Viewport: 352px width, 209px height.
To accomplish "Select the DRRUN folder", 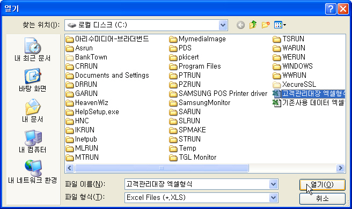I will coord(82,84).
